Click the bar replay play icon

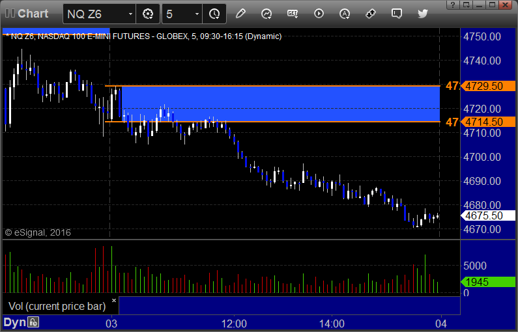(x=319, y=14)
